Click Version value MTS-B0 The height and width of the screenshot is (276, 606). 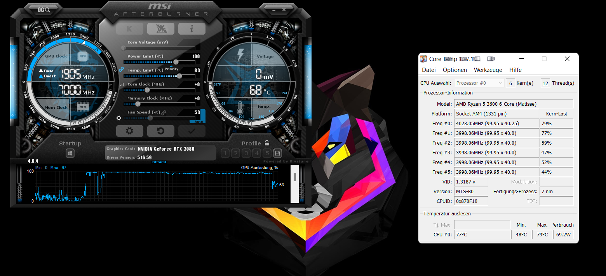(471, 191)
